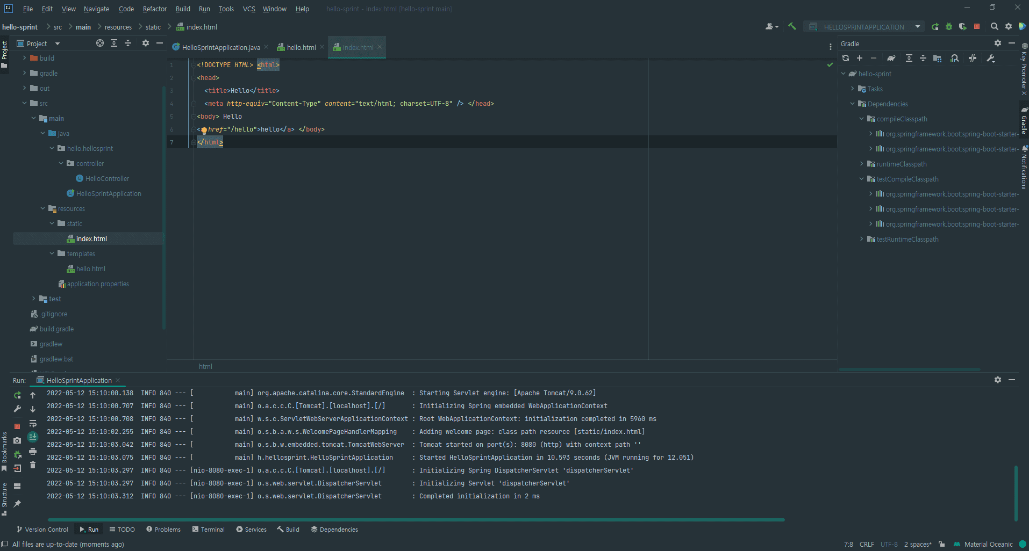
Task: Open the Refactor menu
Action: coord(155,9)
